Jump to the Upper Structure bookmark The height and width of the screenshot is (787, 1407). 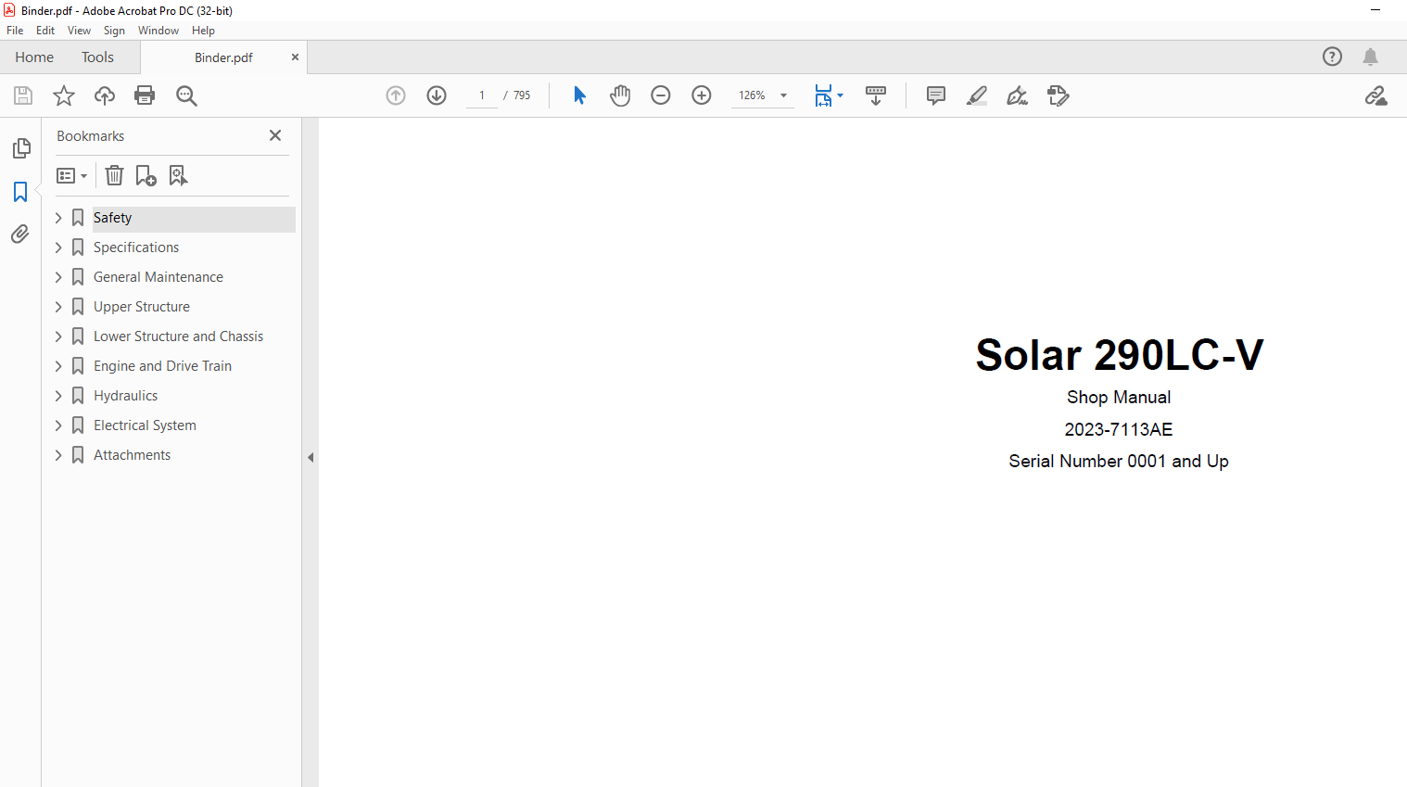point(142,307)
